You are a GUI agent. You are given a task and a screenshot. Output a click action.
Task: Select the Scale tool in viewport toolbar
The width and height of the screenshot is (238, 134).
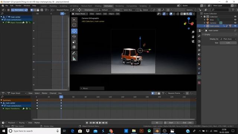(x=74, y=42)
